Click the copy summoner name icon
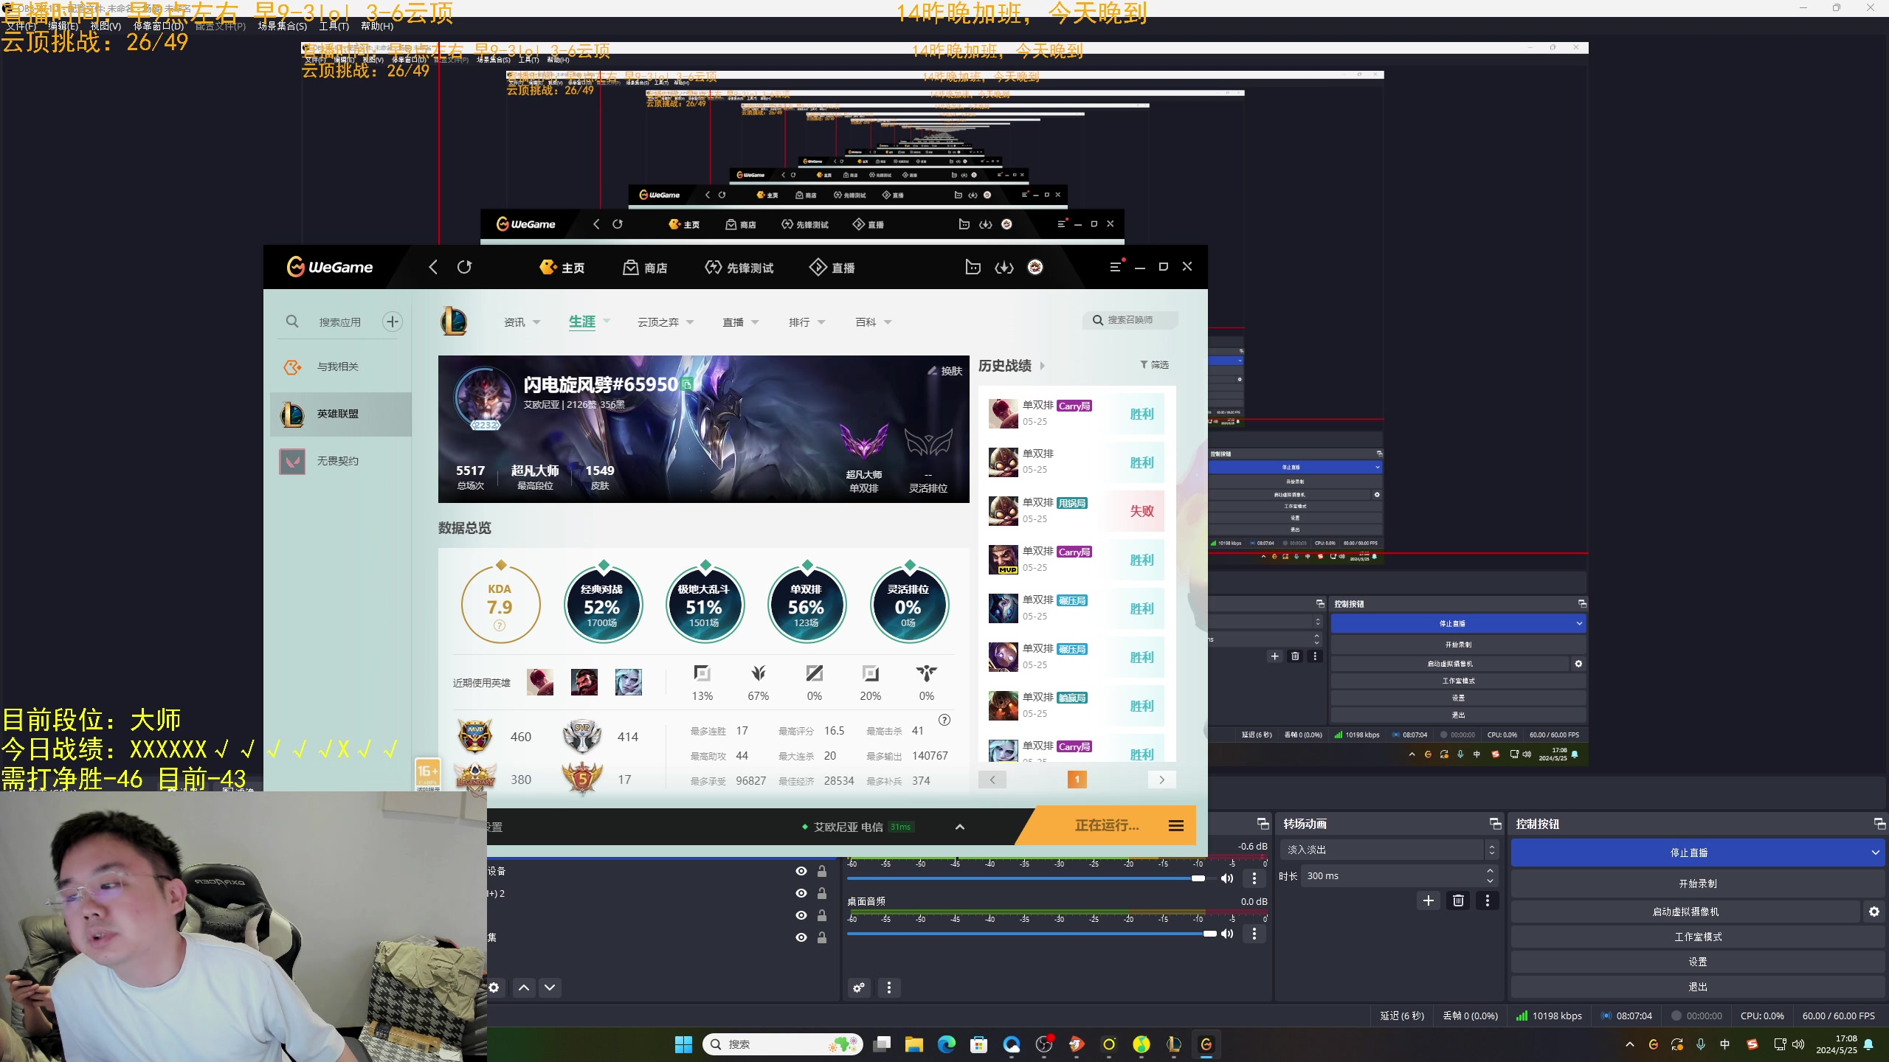The height and width of the screenshot is (1062, 1889). tap(687, 384)
